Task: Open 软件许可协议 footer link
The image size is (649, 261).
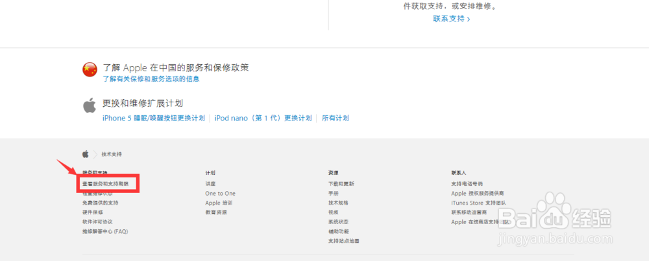Action: (x=97, y=221)
